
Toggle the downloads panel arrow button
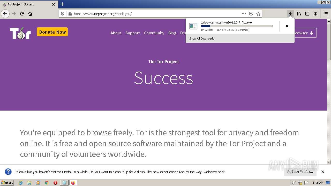(291, 14)
